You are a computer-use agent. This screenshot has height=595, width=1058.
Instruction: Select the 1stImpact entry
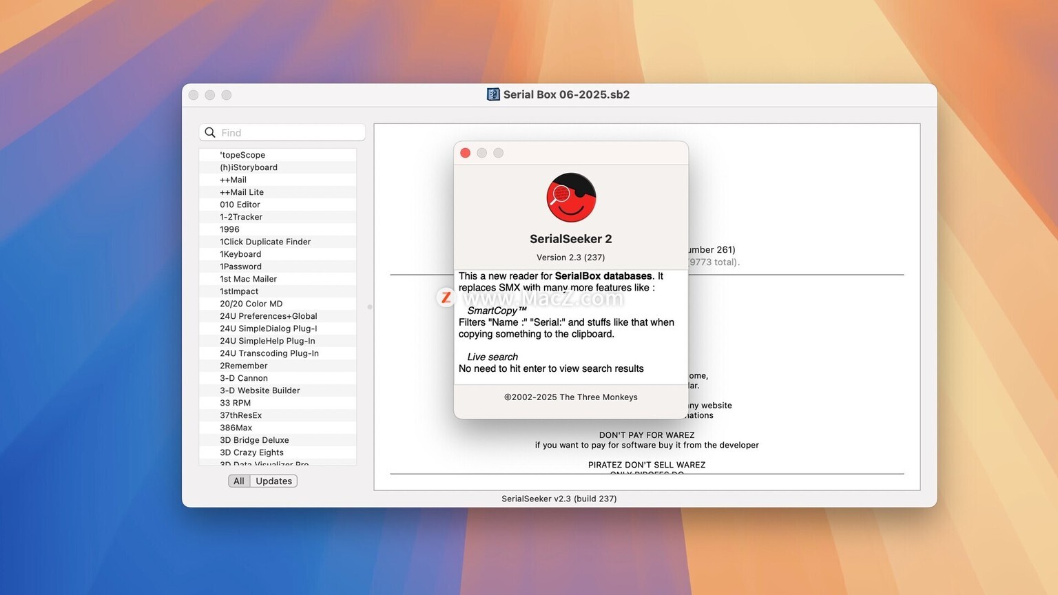(278, 291)
